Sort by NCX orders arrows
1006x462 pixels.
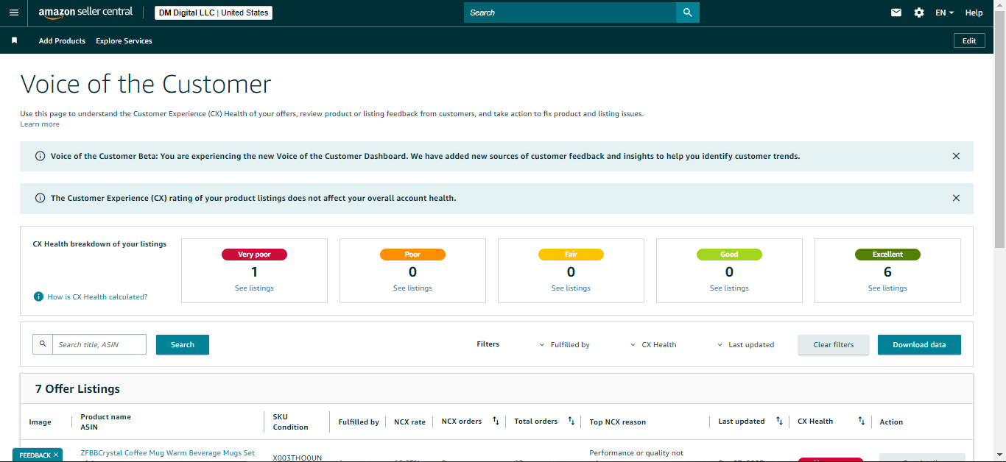(x=496, y=422)
